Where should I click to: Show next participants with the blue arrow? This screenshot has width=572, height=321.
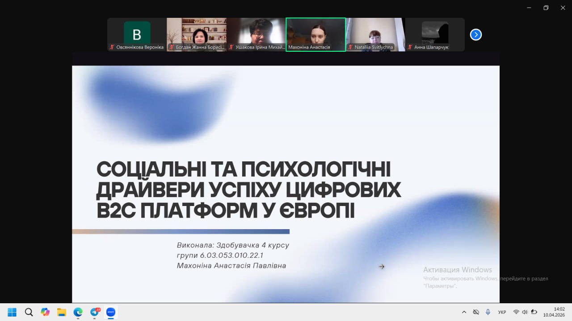pyautogui.click(x=476, y=35)
